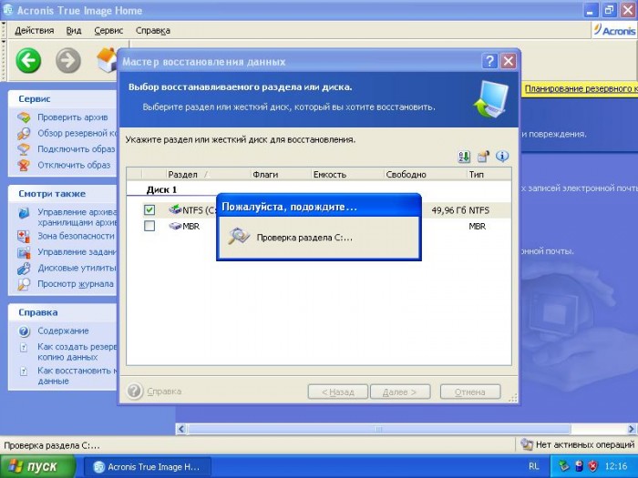
Task: Click the horizontal scrollbar thumb
Action: coord(379,429)
